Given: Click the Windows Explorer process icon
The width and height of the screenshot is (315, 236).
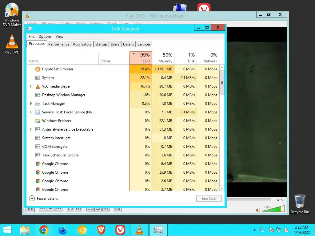Looking at the screenshot, I should click(38, 121).
